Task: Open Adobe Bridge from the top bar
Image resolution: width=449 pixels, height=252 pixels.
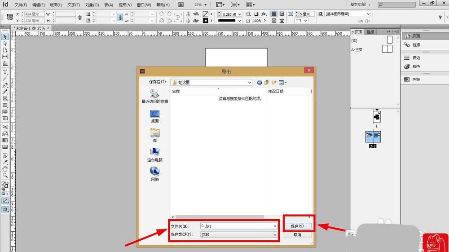Action: [x=181, y=4]
